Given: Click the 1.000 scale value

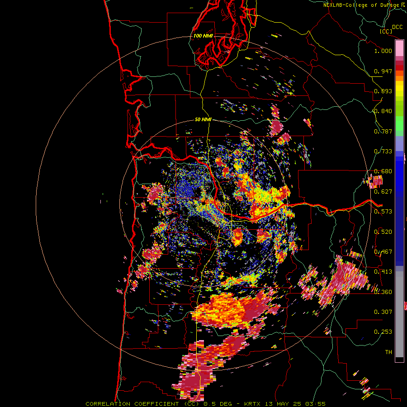Looking at the screenshot, I should tap(383, 51).
